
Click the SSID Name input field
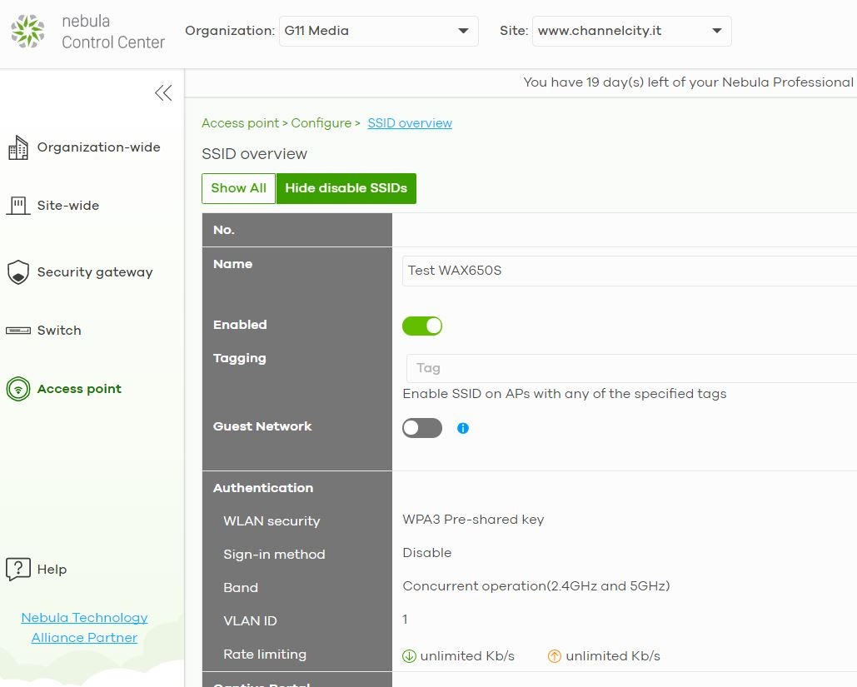630,271
